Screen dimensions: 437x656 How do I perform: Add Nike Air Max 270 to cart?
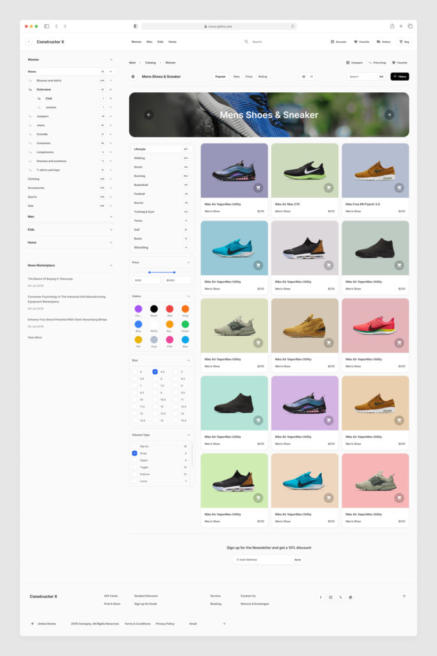[x=329, y=188]
